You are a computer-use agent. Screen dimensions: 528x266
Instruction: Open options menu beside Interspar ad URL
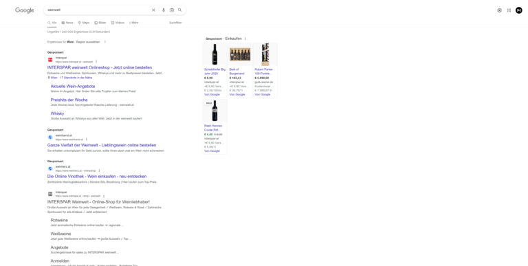tap(96, 62)
